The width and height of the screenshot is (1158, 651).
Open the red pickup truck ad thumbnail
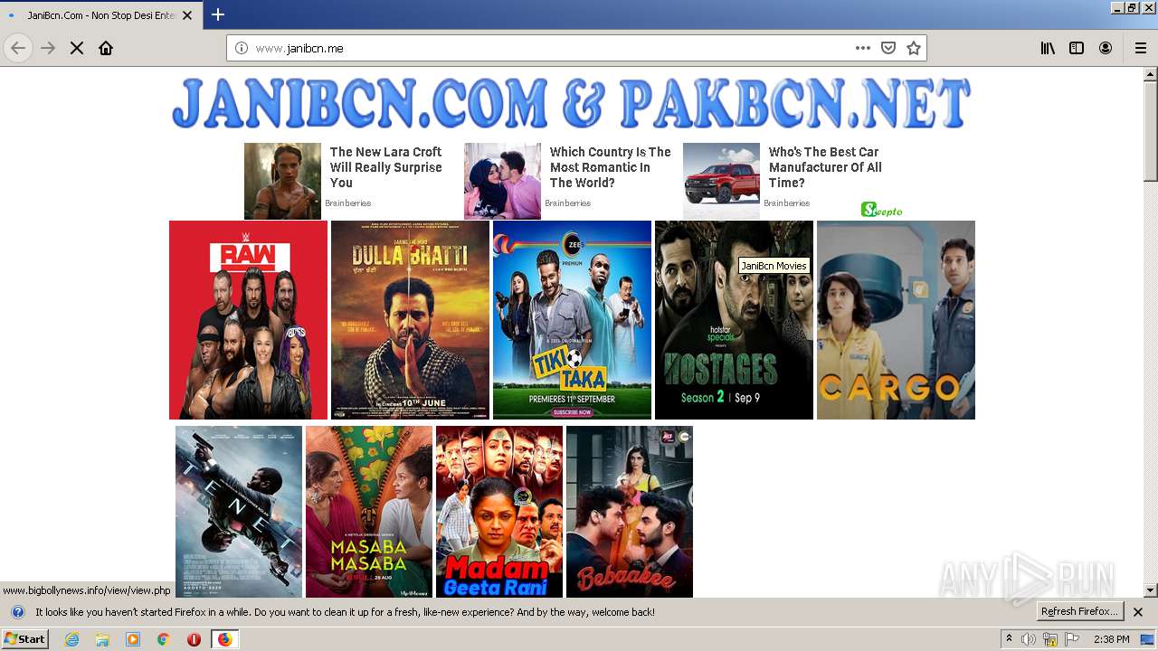pos(721,181)
